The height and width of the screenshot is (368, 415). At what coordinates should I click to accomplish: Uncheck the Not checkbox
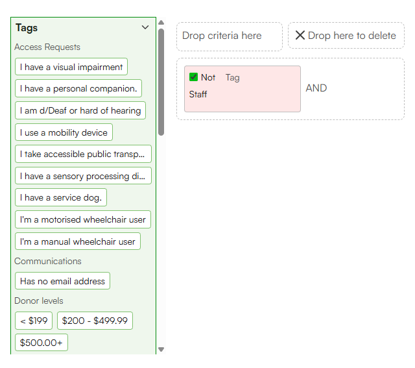tap(193, 77)
